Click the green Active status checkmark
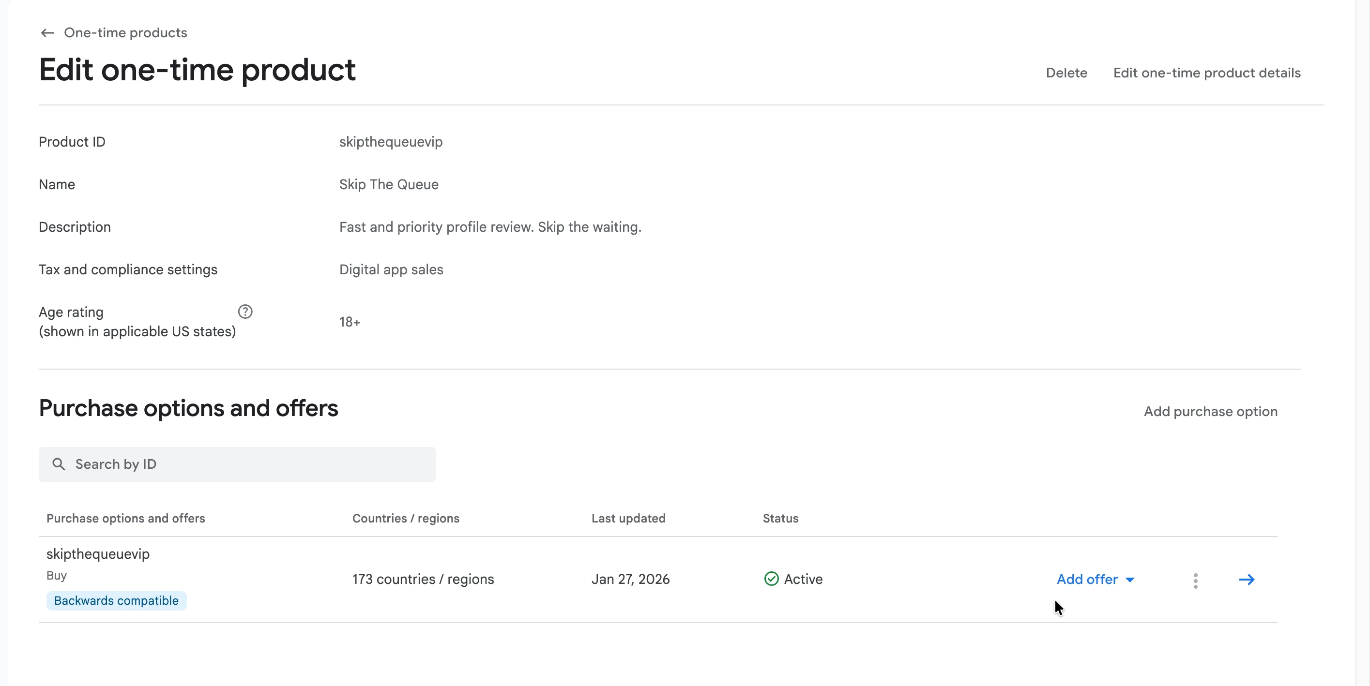This screenshot has width=1370, height=686. pyautogui.click(x=771, y=579)
